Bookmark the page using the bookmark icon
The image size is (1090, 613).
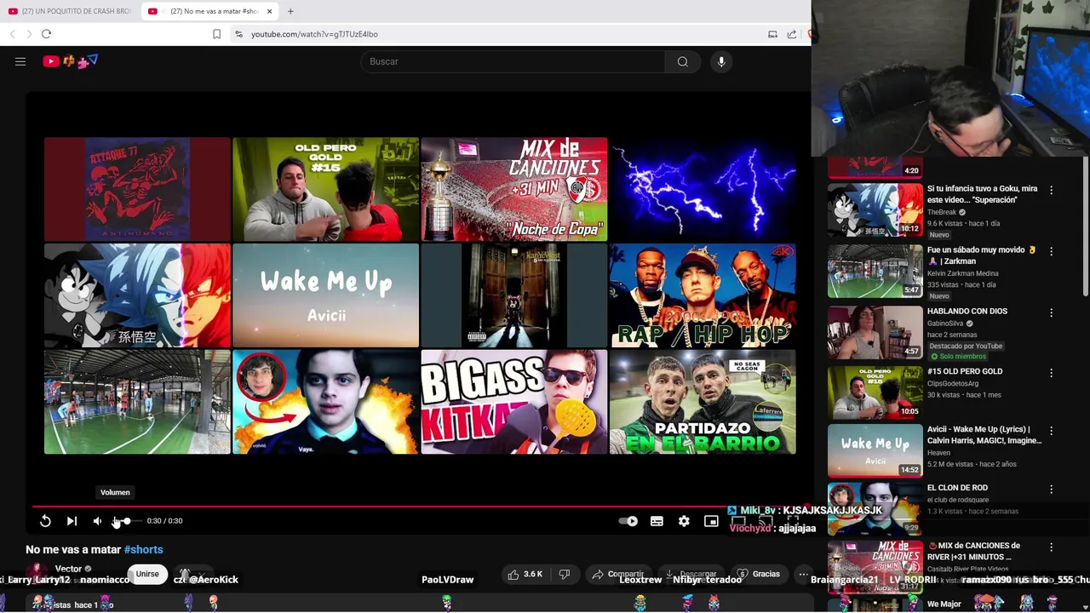(x=216, y=34)
